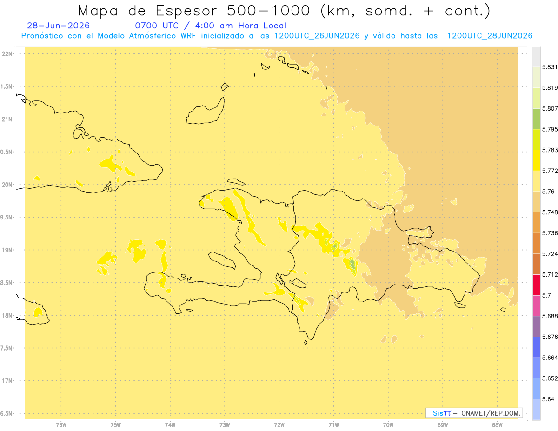Select the date text "28-Jun-2026"
The height and width of the screenshot is (431, 558).
59,26
